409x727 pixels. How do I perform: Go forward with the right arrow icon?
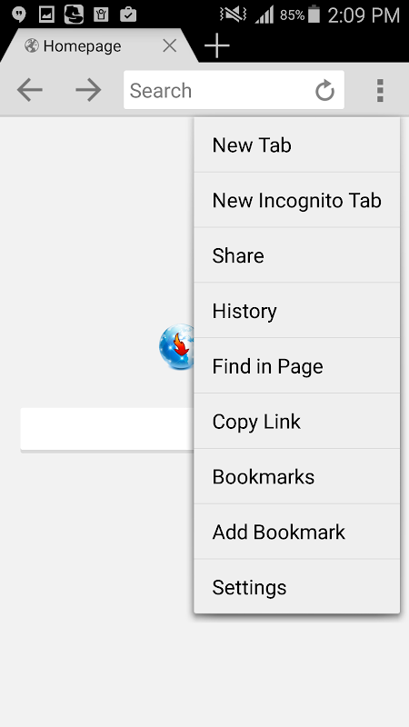88,90
